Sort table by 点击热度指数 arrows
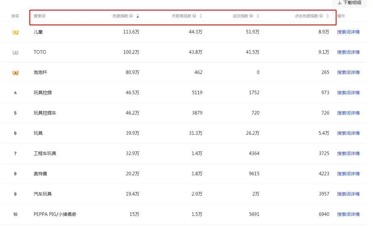This screenshot has width=373, height=229. point(328,16)
